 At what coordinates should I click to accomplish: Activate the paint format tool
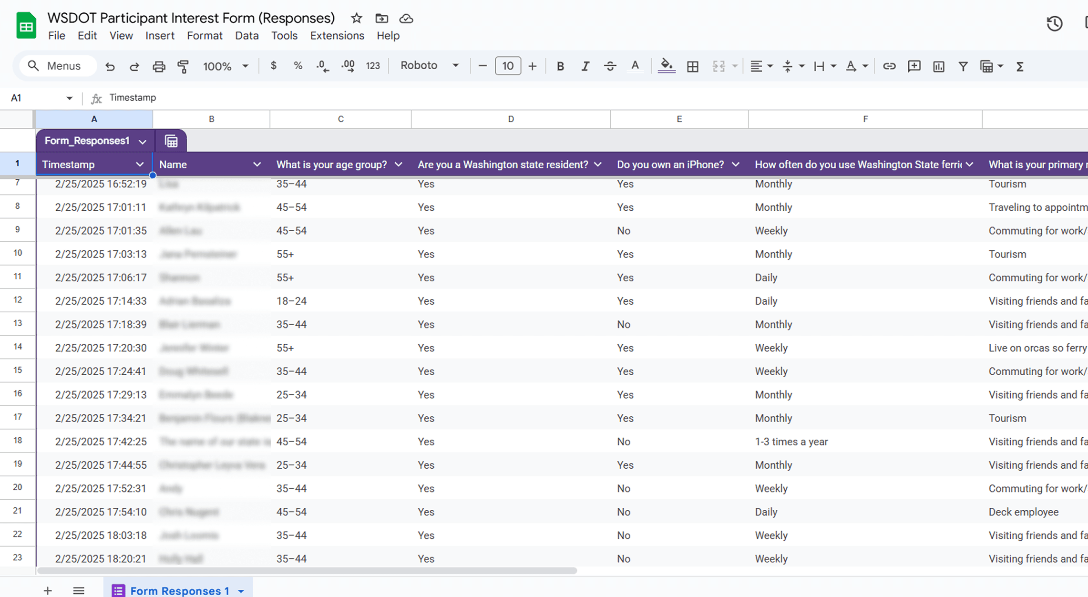click(x=183, y=66)
